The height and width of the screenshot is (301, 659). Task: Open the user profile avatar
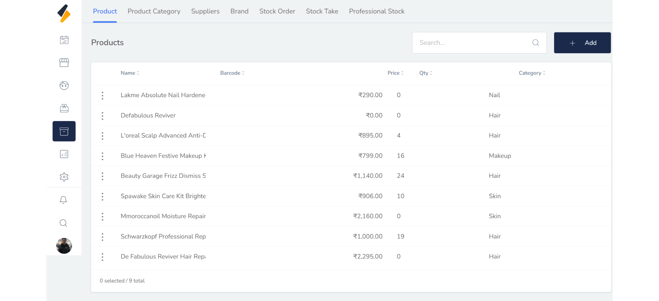64,246
